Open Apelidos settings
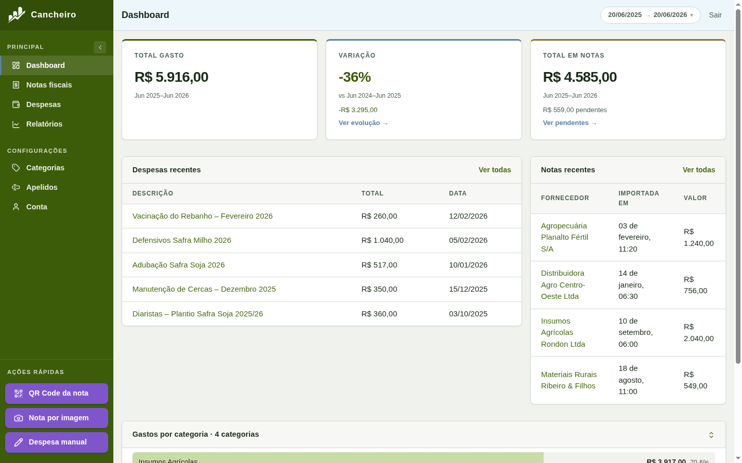Image resolution: width=742 pixels, height=463 pixels. [x=57, y=187]
